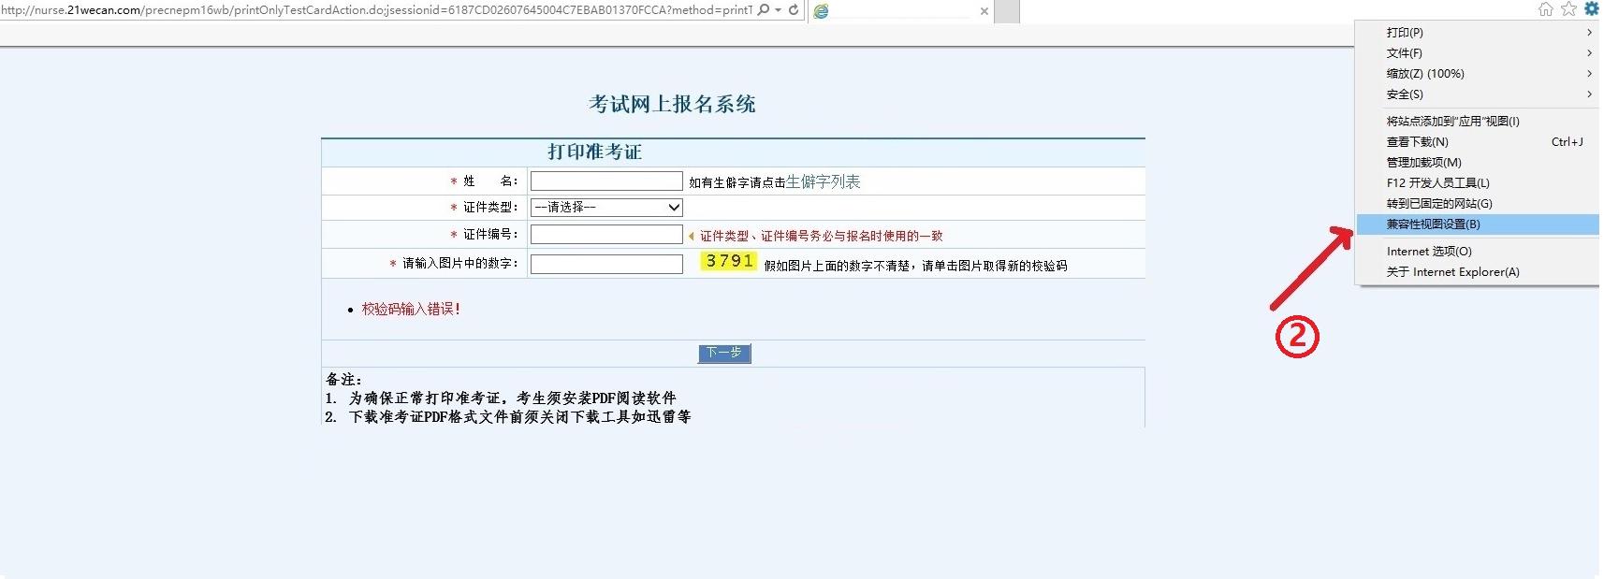This screenshot has height=579, width=1604.
Task: Click the 3791 captcha image to refresh
Action: coord(729,261)
